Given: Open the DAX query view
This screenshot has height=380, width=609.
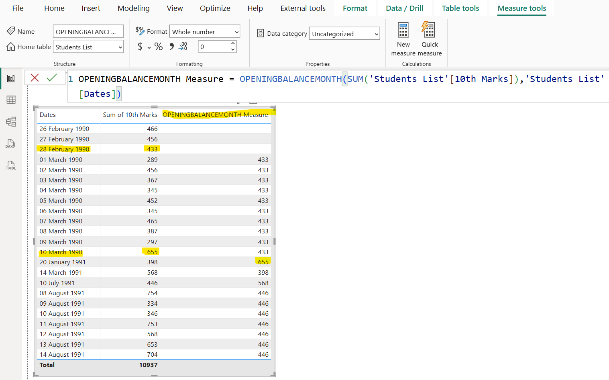Looking at the screenshot, I should (11, 143).
